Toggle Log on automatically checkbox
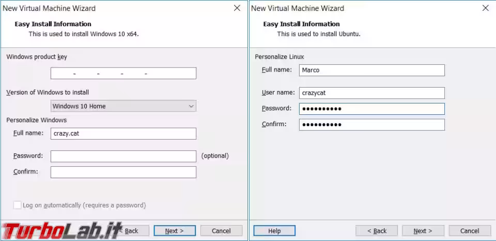This screenshot has height=241, width=496. [18, 205]
